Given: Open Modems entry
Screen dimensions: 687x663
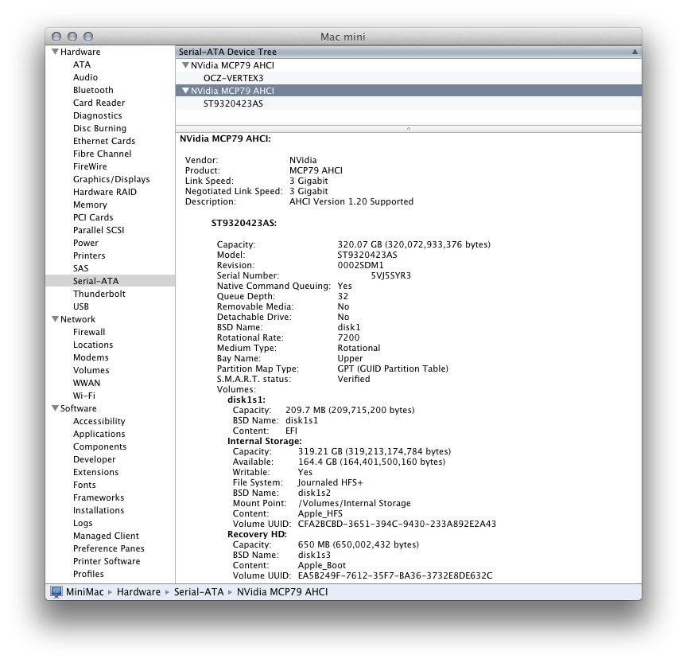Looking at the screenshot, I should click(91, 357).
